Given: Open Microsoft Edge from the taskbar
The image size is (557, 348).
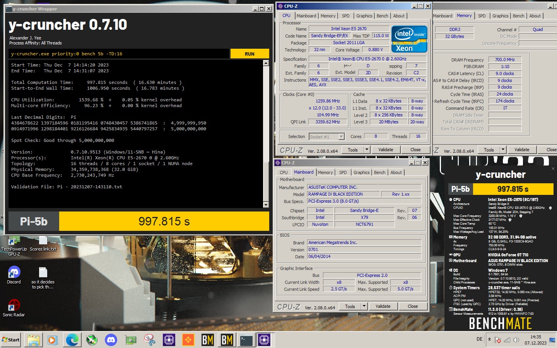Looking at the screenshot, I should point(72,340).
